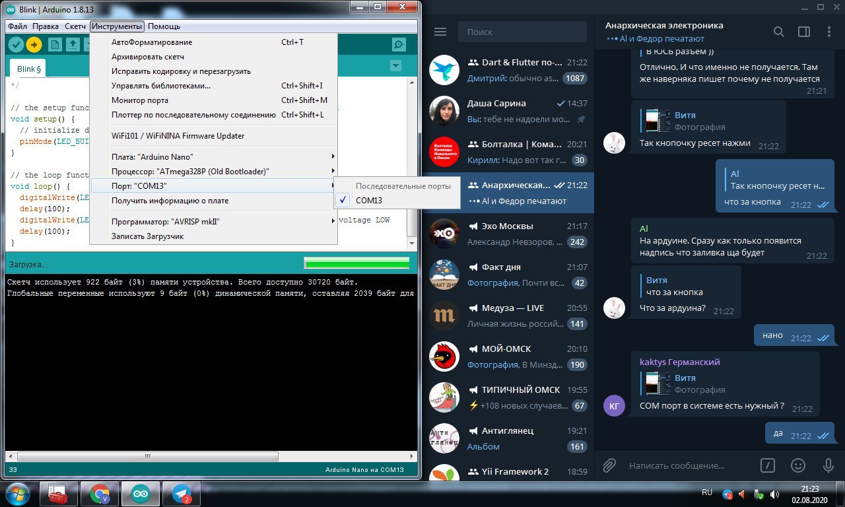The width and height of the screenshot is (845, 507).
Task: Open the Антиглянец channel
Action: (x=509, y=438)
